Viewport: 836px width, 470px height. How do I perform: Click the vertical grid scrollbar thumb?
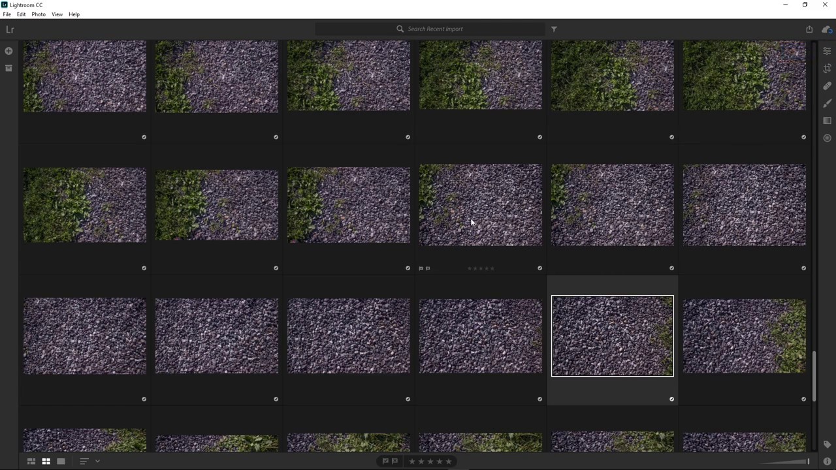[x=814, y=376]
